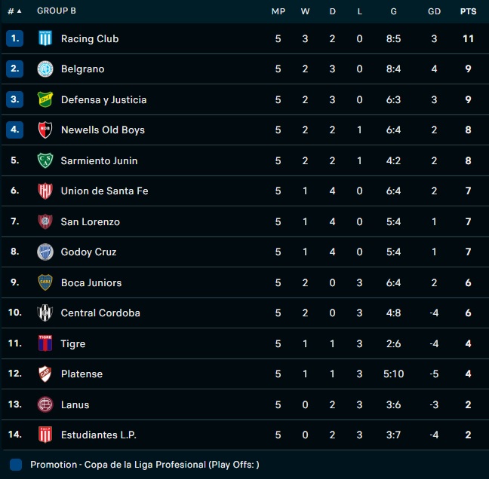Image resolution: width=489 pixels, height=479 pixels.
Task: Open the Union de Santa Fe link
Action: point(104,191)
